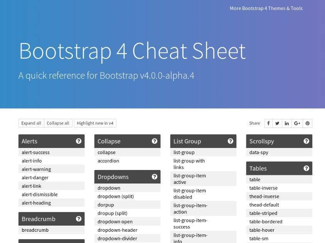Select the list-group item
This screenshot has height=243, width=325.
point(203,152)
